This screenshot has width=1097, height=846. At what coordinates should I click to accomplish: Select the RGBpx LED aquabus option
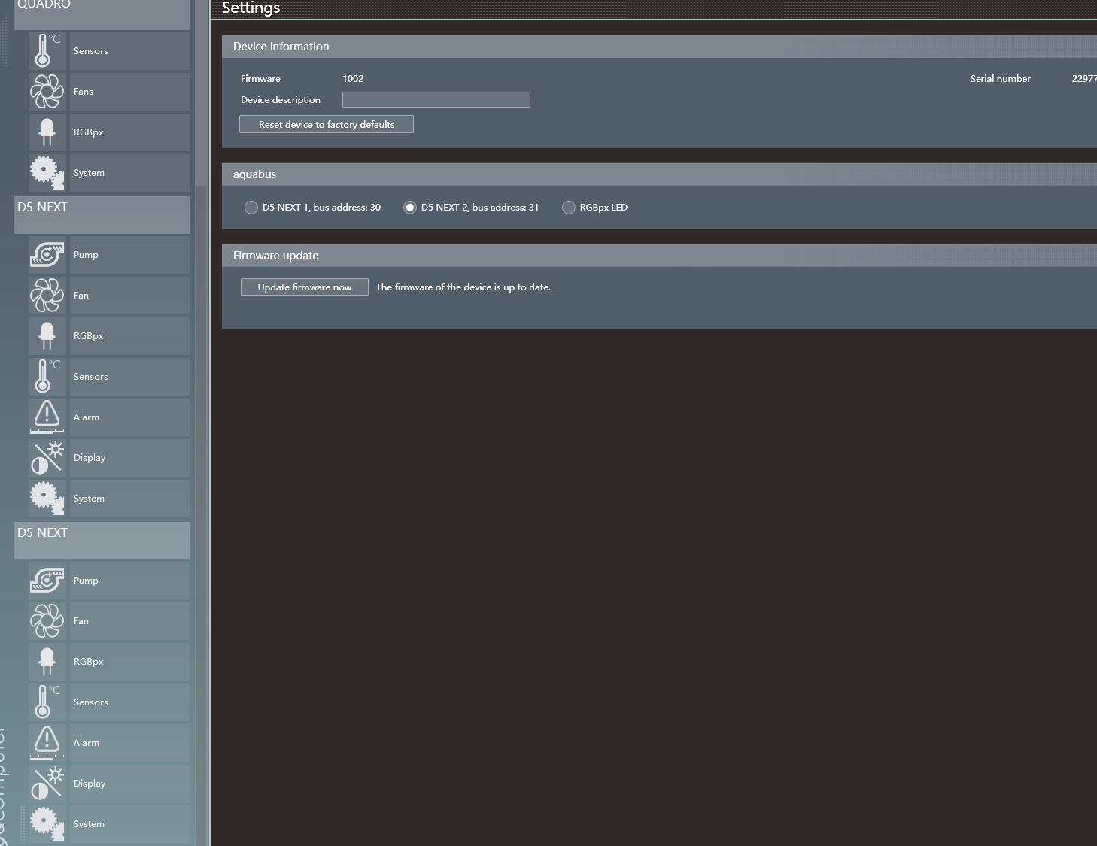(569, 208)
